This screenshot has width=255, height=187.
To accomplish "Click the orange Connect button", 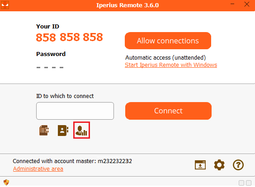I will point(168,111).
